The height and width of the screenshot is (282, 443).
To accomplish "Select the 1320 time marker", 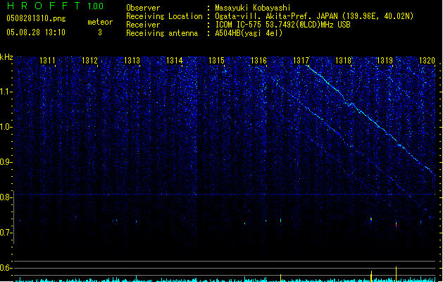I will pos(427,61).
